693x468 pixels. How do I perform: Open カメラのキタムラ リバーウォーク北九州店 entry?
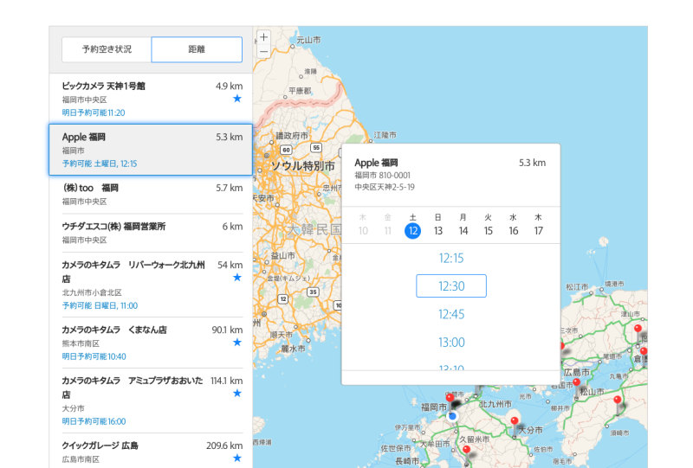click(x=151, y=285)
